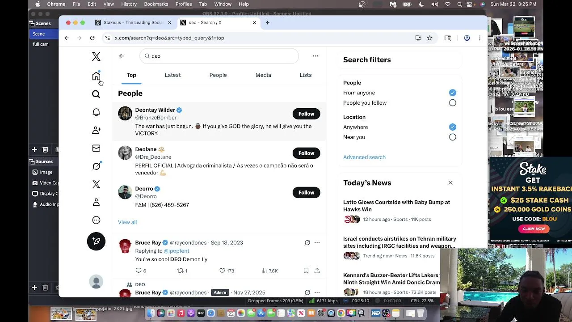The width and height of the screenshot is (572, 322).
Task: Follow Deorro
Action: point(306,192)
